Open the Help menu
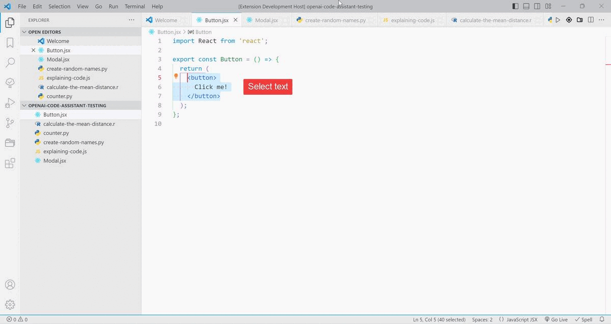 (x=157, y=6)
